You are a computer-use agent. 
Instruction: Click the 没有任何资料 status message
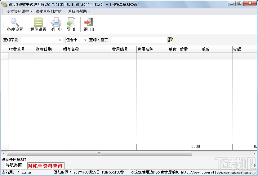click(x=14, y=159)
